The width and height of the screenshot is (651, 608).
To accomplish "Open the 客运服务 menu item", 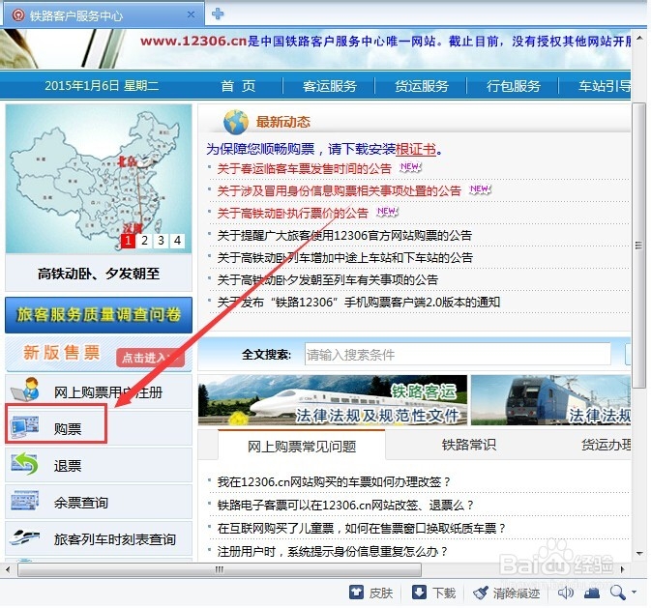I will pos(329,86).
